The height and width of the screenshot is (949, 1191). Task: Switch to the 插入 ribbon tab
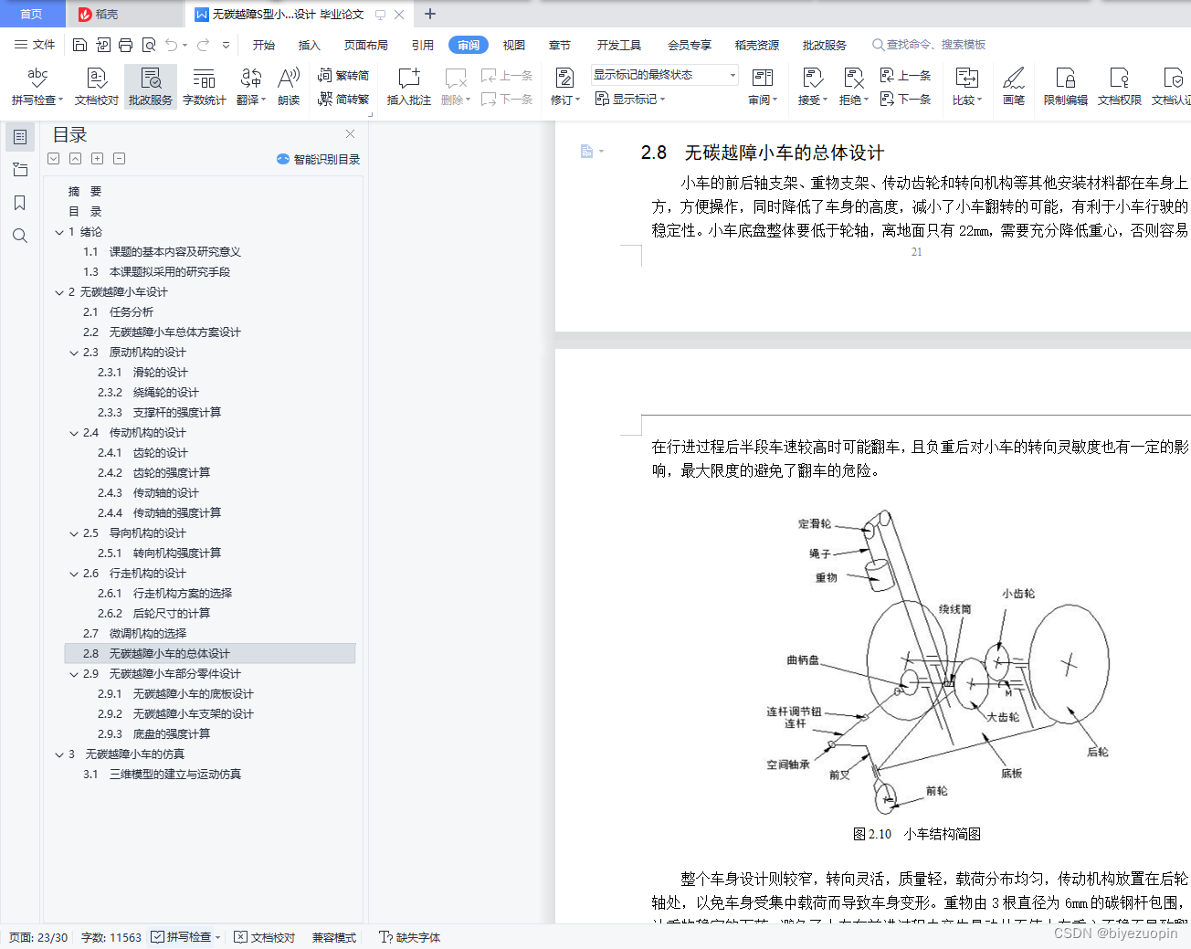pyautogui.click(x=310, y=45)
